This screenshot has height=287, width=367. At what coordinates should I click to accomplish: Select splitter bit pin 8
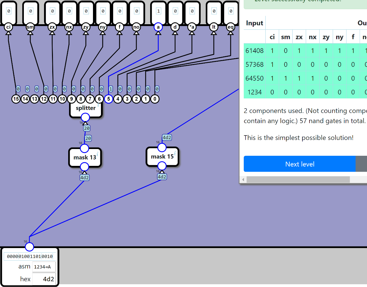pos(81,99)
